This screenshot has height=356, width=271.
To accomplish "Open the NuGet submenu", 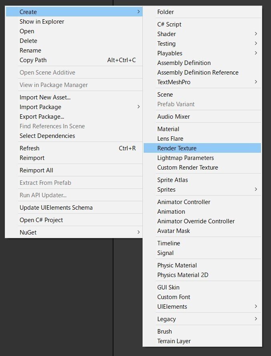I will click(x=74, y=232).
